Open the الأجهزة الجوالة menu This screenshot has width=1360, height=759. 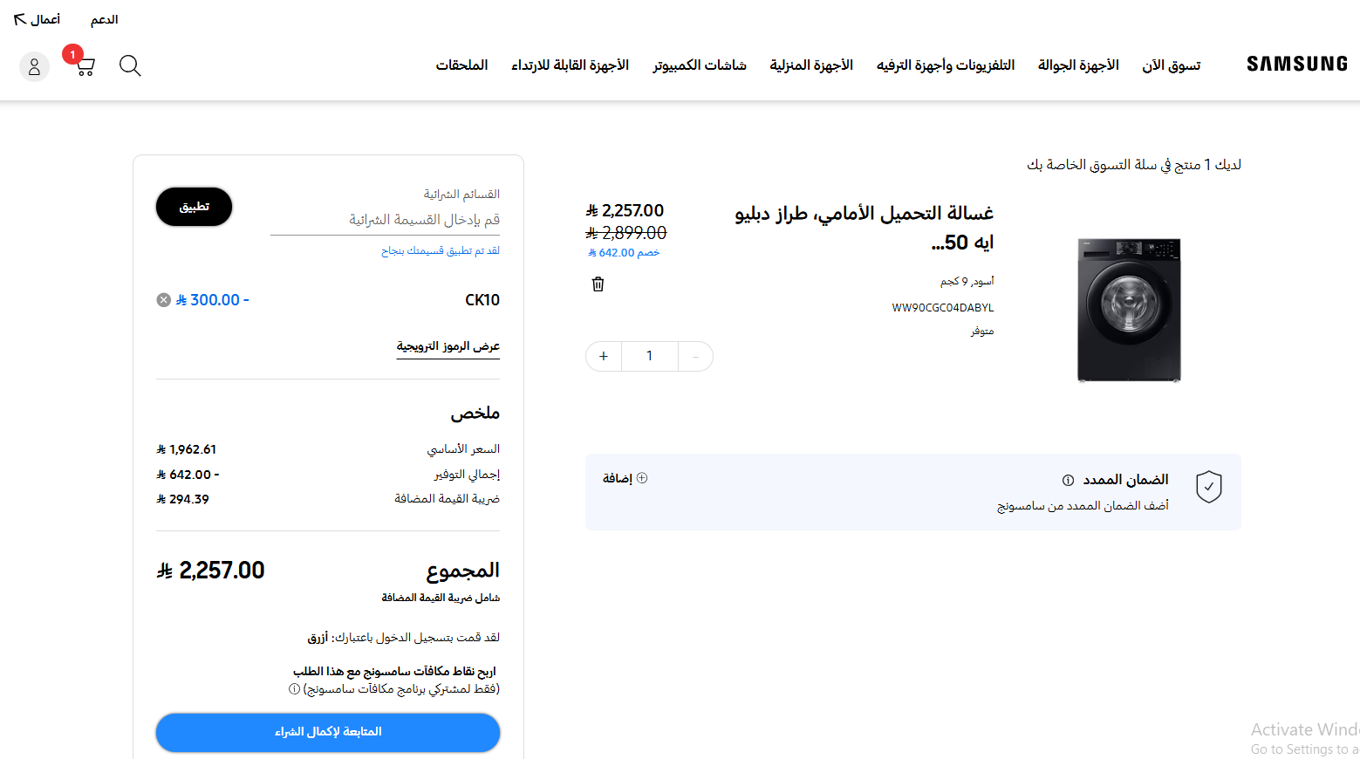coord(1078,65)
